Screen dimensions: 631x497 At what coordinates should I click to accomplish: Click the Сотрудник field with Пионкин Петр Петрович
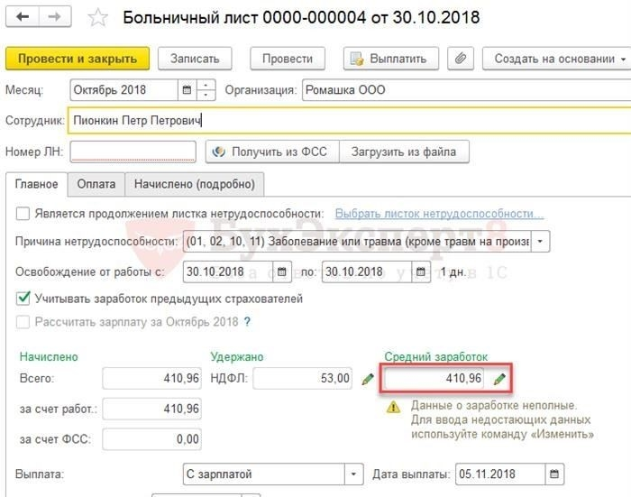[x=350, y=121]
